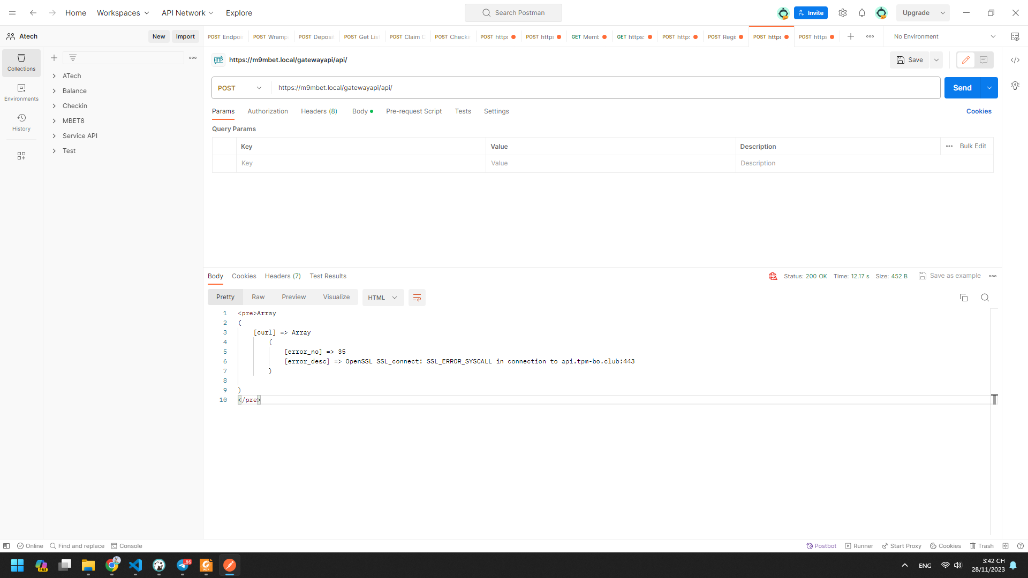Screen dimensions: 1028x578
Task: Expand the Checkin collection
Action: coord(54,106)
